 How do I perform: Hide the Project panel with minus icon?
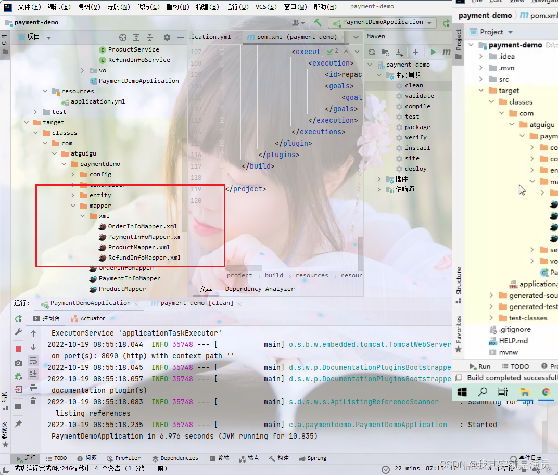coord(181,37)
